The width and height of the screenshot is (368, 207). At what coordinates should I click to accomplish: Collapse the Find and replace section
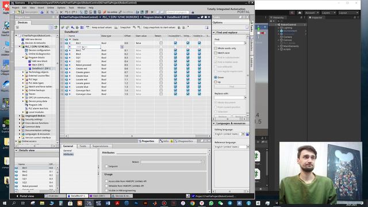pyautogui.click(x=214, y=32)
